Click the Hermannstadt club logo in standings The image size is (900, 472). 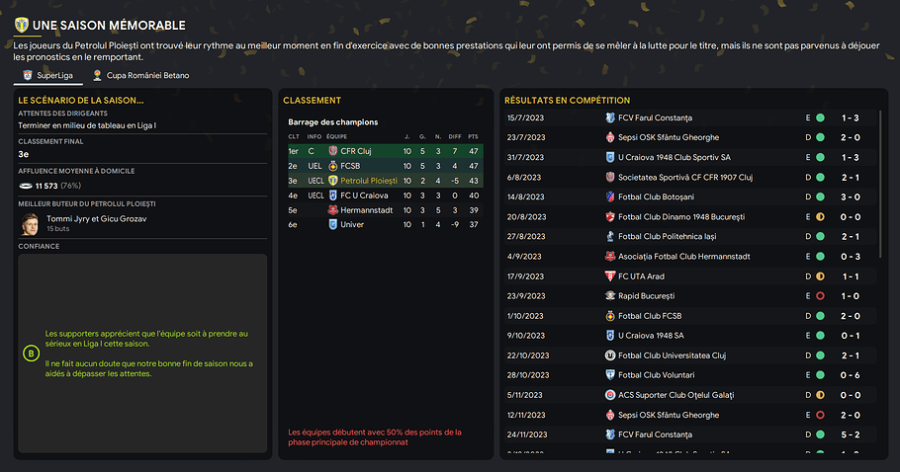click(332, 210)
